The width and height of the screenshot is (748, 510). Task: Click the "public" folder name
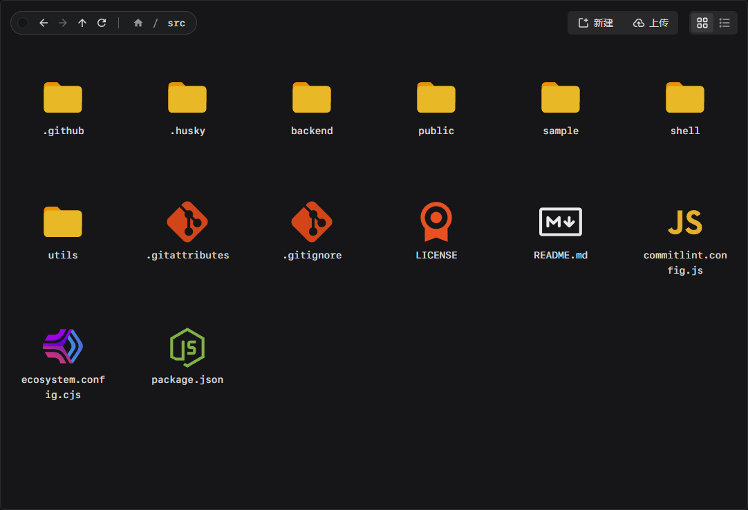436,131
